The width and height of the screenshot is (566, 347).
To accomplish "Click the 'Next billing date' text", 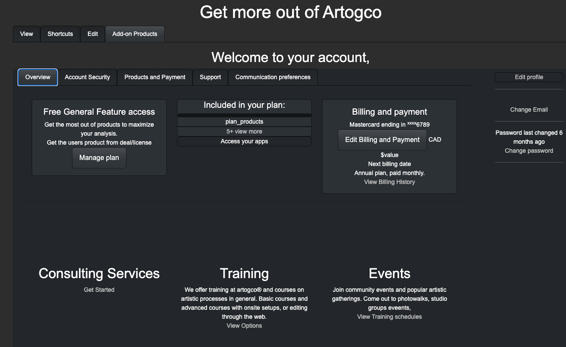I will 389,164.
